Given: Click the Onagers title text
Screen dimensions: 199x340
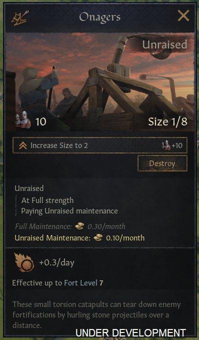Looking at the screenshot, I should point(100,17).
